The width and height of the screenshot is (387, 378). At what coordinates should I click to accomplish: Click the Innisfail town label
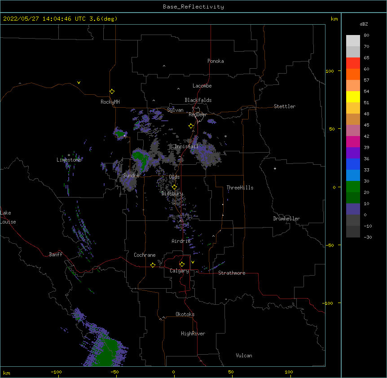click(x=186, y=146)
